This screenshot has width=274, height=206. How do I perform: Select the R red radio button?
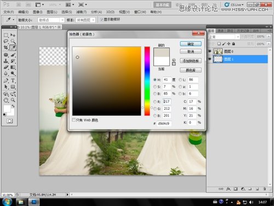155,102
